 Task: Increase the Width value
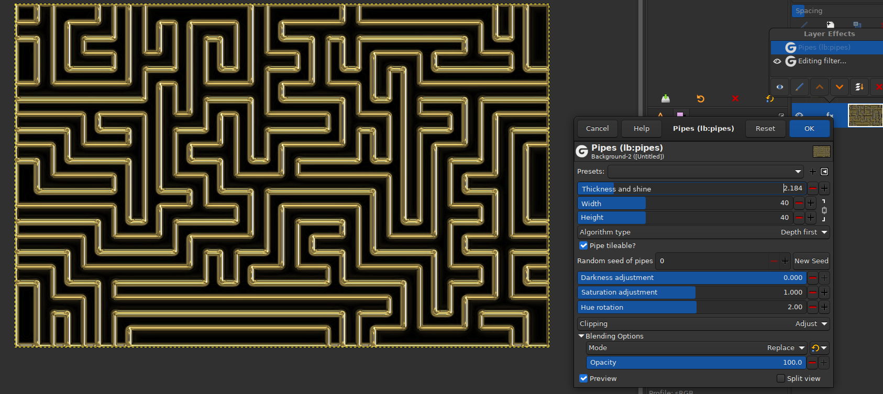(x=811, y=203)
